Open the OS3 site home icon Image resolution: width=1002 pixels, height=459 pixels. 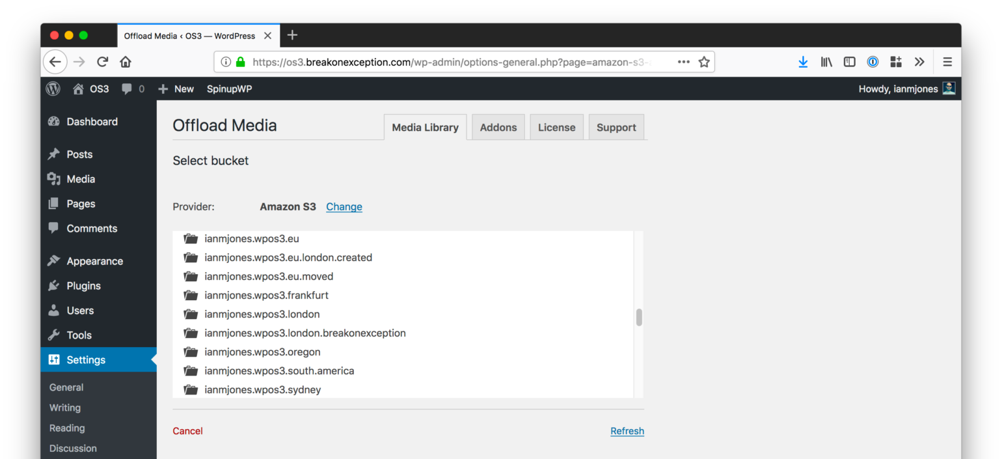(x=79, y=89)
